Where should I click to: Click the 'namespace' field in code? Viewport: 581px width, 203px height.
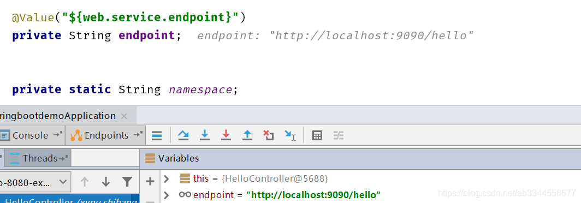tap(200, 90)
